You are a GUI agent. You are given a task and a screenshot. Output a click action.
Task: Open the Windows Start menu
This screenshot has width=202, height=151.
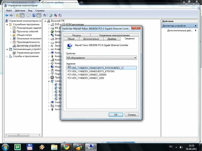point(5,147)
